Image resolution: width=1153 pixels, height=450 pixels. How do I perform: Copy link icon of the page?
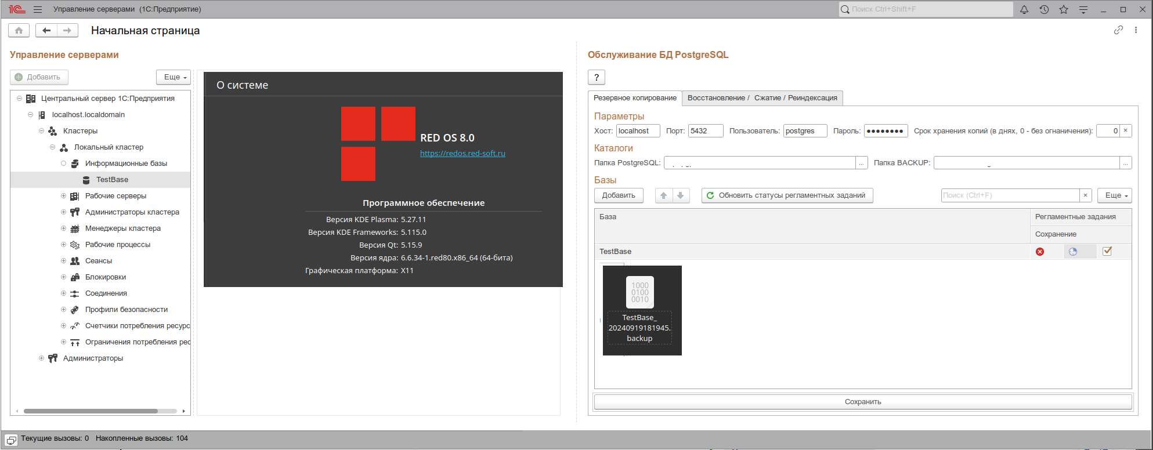[1118, 30]
